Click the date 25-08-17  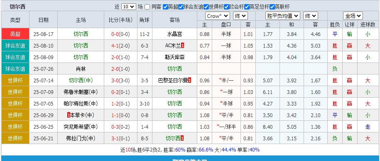click(x=43, y=34)
